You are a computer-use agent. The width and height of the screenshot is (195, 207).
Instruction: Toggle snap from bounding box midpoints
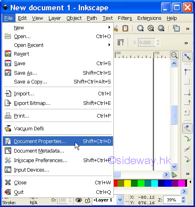(x=187, y=103)
